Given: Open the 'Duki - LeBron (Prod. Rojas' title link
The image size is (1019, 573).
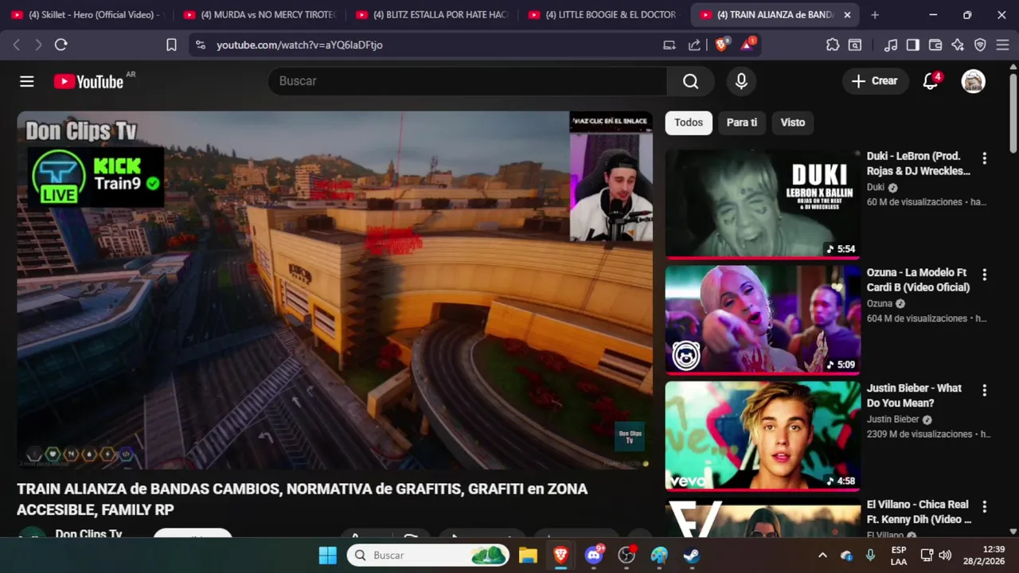Looking at the screenshot, I should point(919,163).
